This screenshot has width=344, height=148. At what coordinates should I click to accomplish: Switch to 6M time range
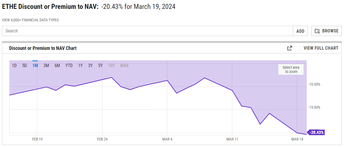pyautogui.click(x=57, y=66)
